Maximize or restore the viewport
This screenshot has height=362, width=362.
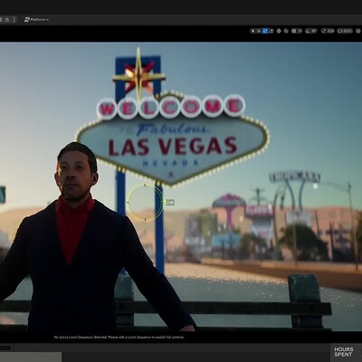pyautogui.click(x=358, y=31)
